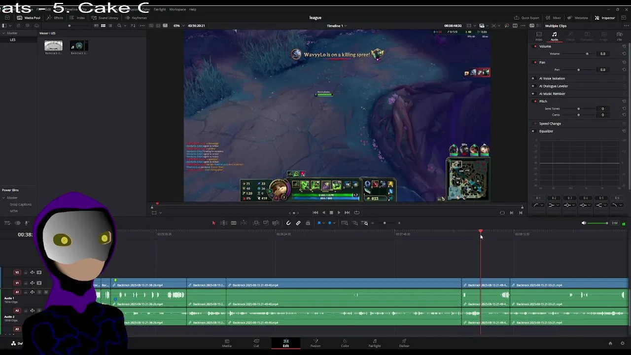This screenshot has height=355, width=631.
Task: Reset the Volume section
Action: click(624, 46)
